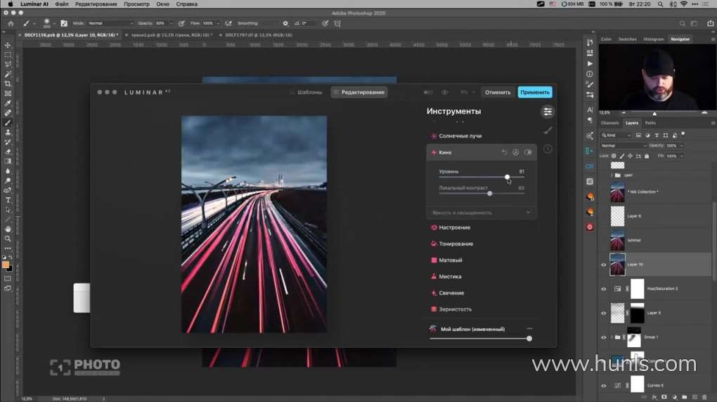Choose the Clone Stamp tool
The width and height of the screenshot is (717, 402).
point(8,132)
